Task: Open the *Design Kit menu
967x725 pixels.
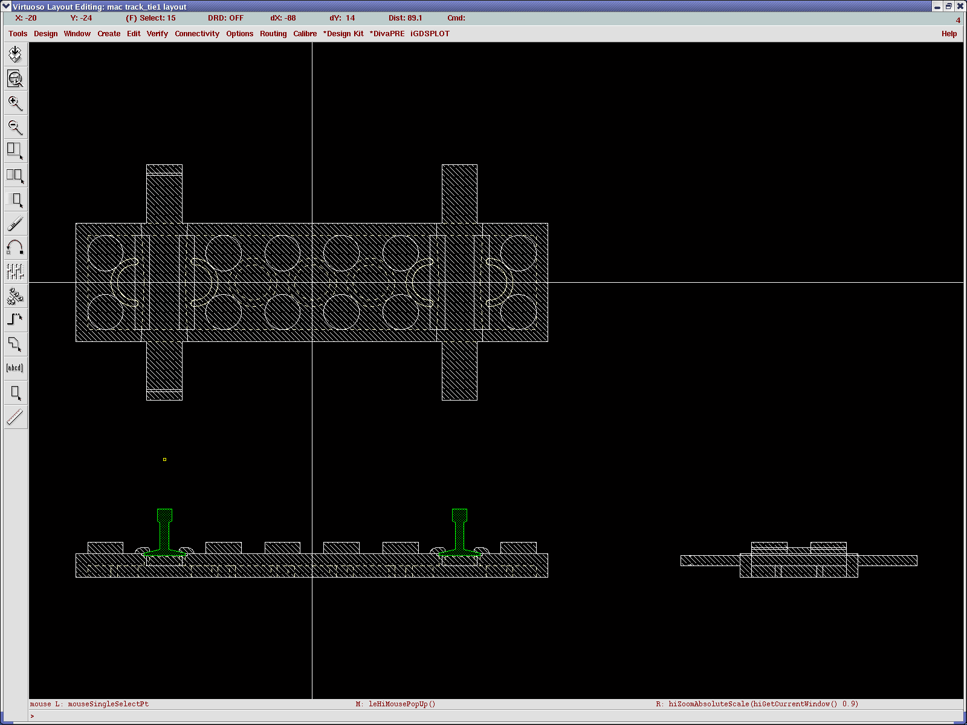Action: click(x=343, y=34)
